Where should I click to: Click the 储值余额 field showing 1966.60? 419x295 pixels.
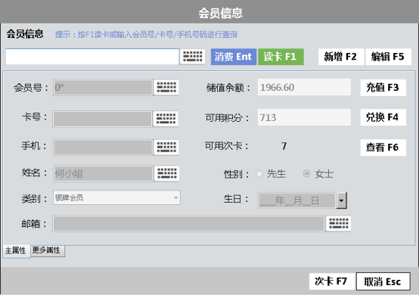coord(304,87)
